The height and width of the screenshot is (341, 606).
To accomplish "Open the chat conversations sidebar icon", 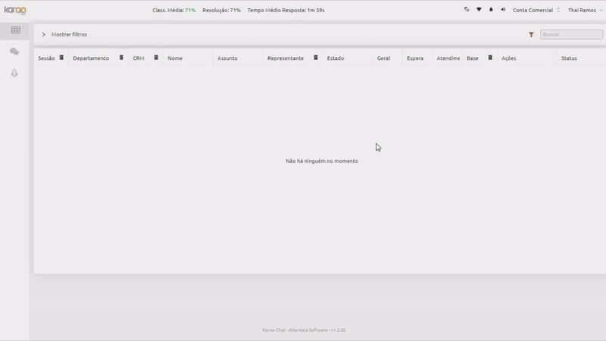I will click(14, 52).
